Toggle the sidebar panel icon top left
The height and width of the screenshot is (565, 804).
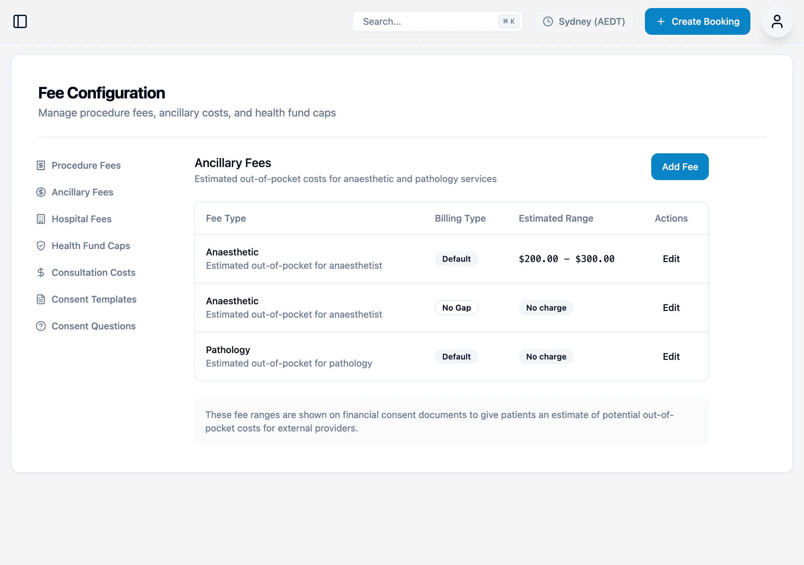click(x=20, y=21)
